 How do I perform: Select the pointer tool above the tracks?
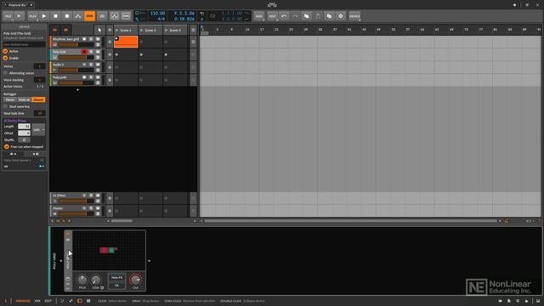[99, 31]
